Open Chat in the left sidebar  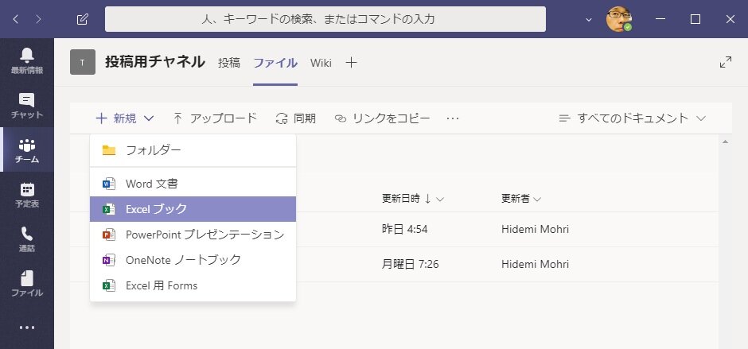click(27, 105)
